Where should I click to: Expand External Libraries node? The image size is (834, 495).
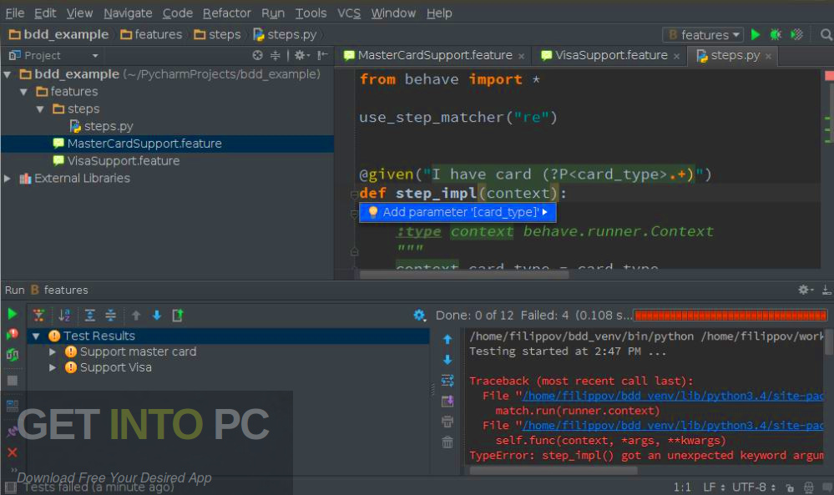click(8, 179)
